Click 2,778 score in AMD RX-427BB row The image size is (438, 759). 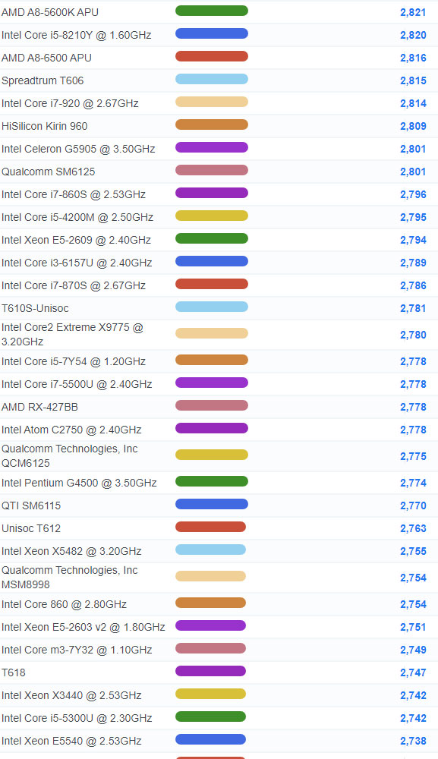413,407
